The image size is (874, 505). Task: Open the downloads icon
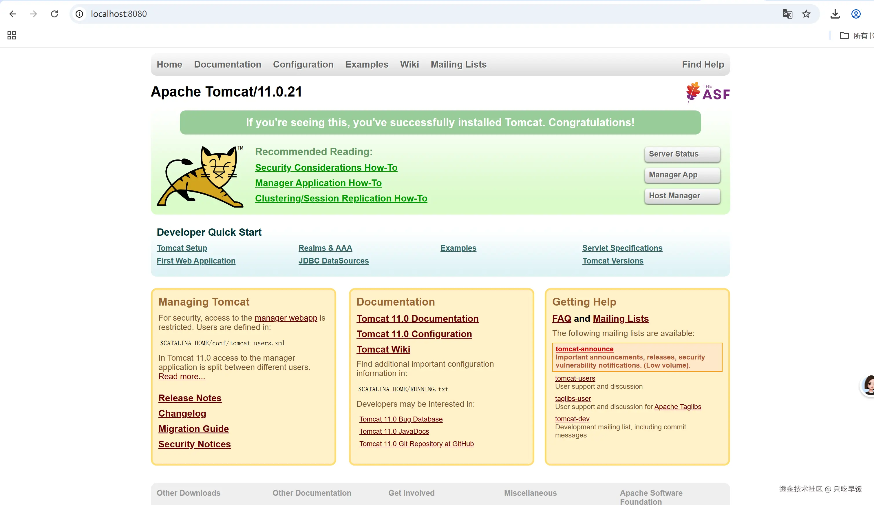coord(835,14)
